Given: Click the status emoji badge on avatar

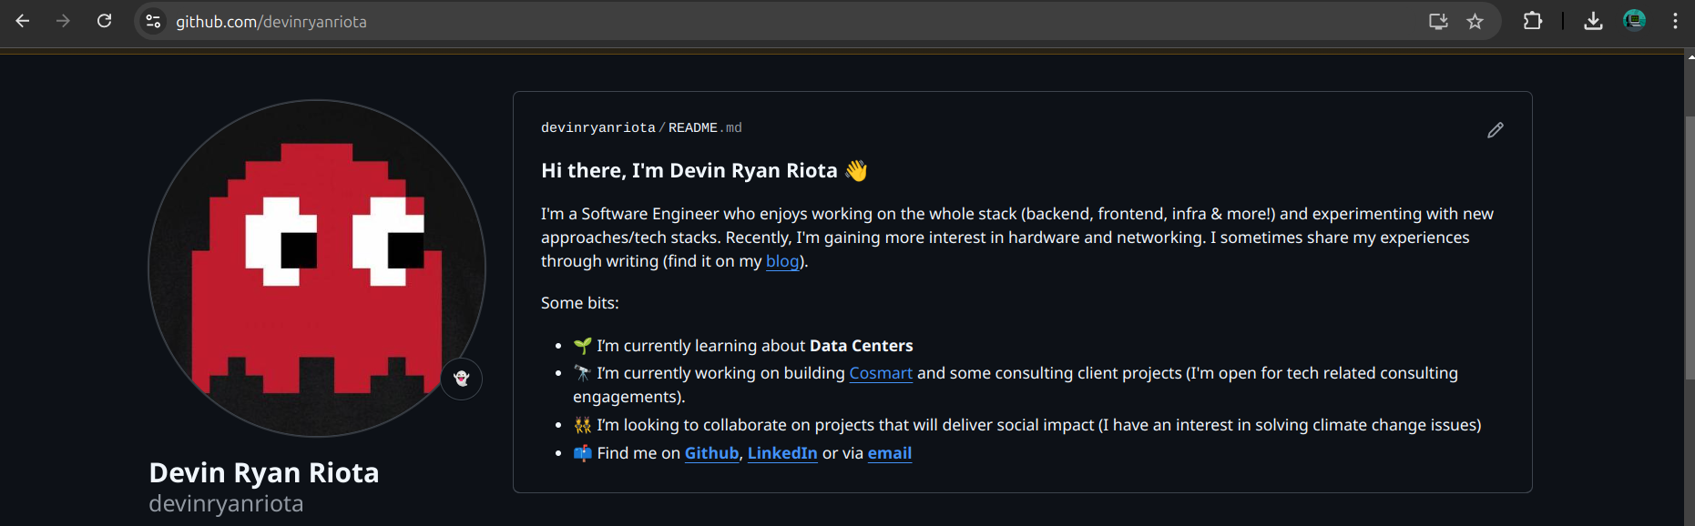Looking at the screenshot, I should (x=462, y=379).
